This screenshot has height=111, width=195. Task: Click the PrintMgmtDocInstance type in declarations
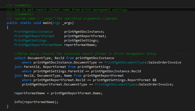click(33, 32)
